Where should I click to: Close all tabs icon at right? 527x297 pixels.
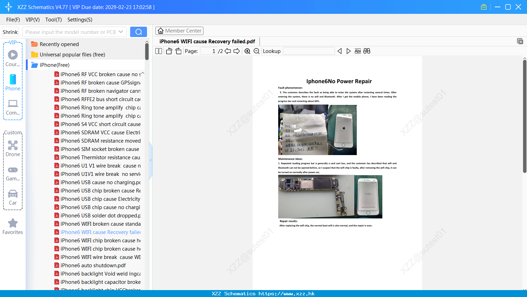click(520, 41)
